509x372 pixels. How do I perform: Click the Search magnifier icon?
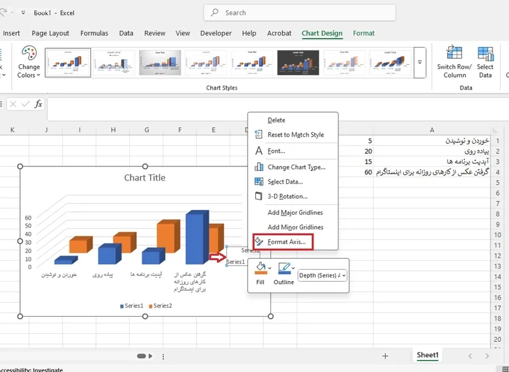click(x=214, y=13)
